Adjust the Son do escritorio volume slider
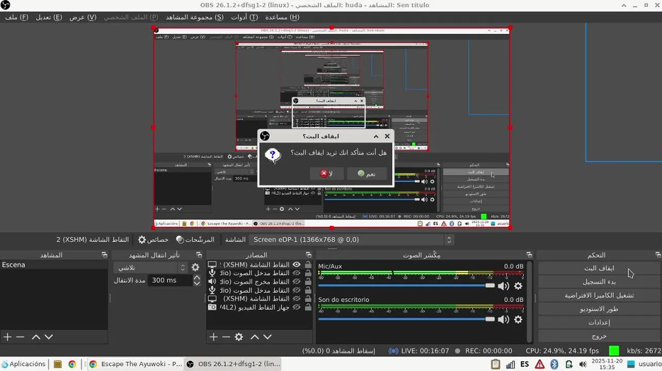Viewport: 662px width, 371px height. pos(406,319)
